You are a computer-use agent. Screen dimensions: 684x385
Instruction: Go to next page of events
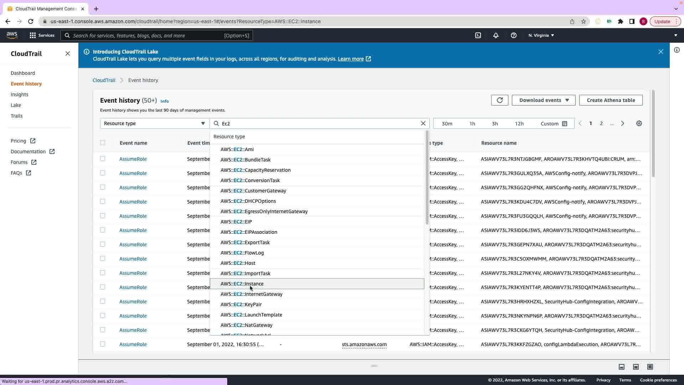point(622,123)
